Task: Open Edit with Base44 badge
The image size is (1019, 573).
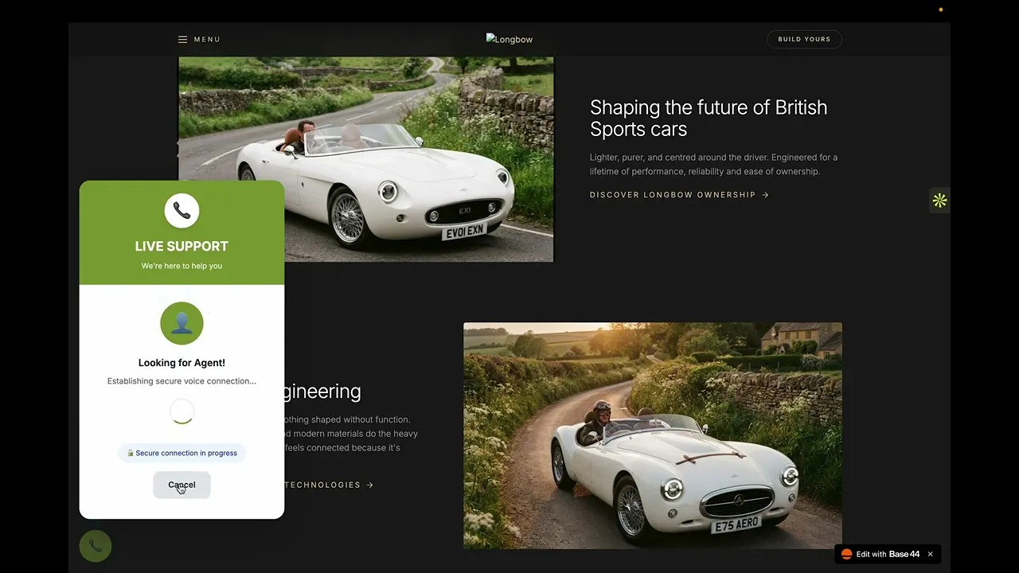Action: pyautogui.click(x=888, y=554)
